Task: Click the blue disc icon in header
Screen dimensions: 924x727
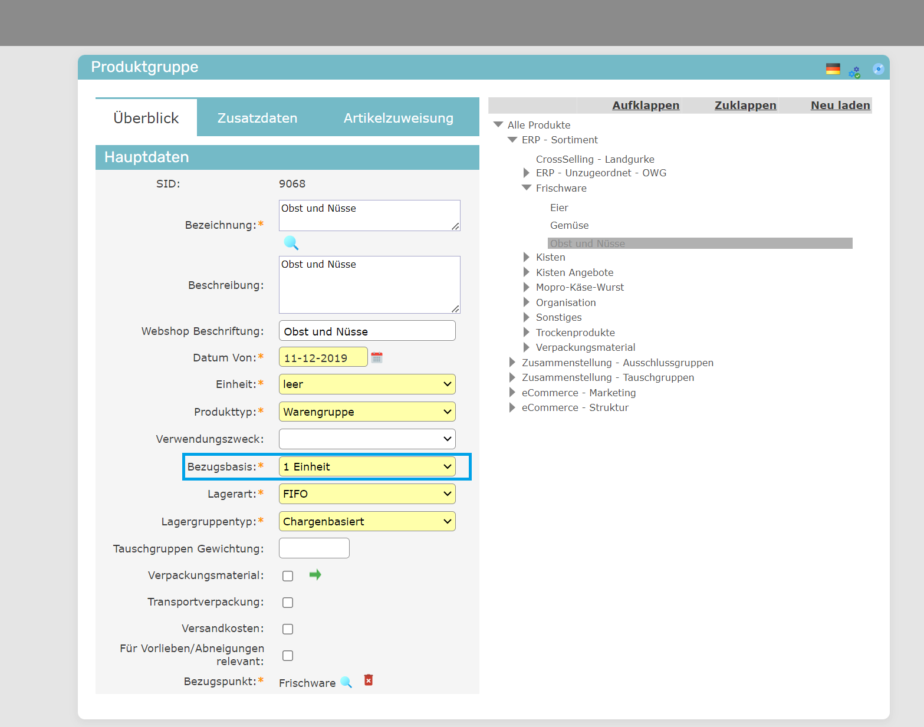Action: (x=878, y=69)
